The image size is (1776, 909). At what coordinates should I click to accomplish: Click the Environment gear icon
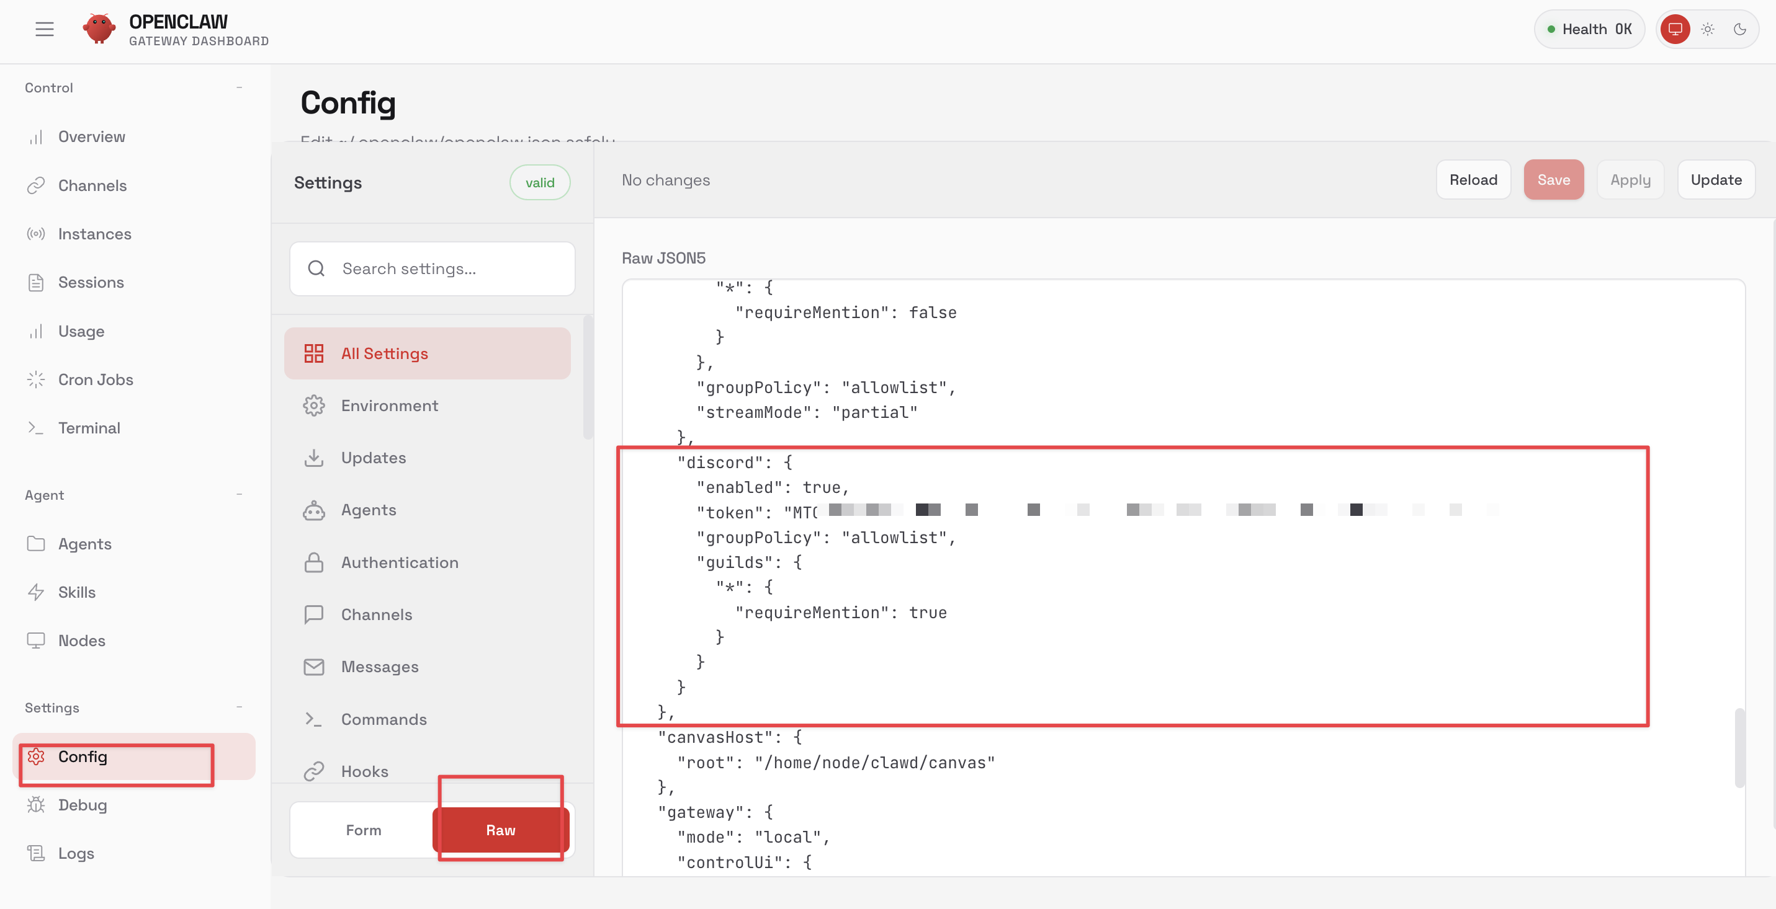tap(314, 406)
